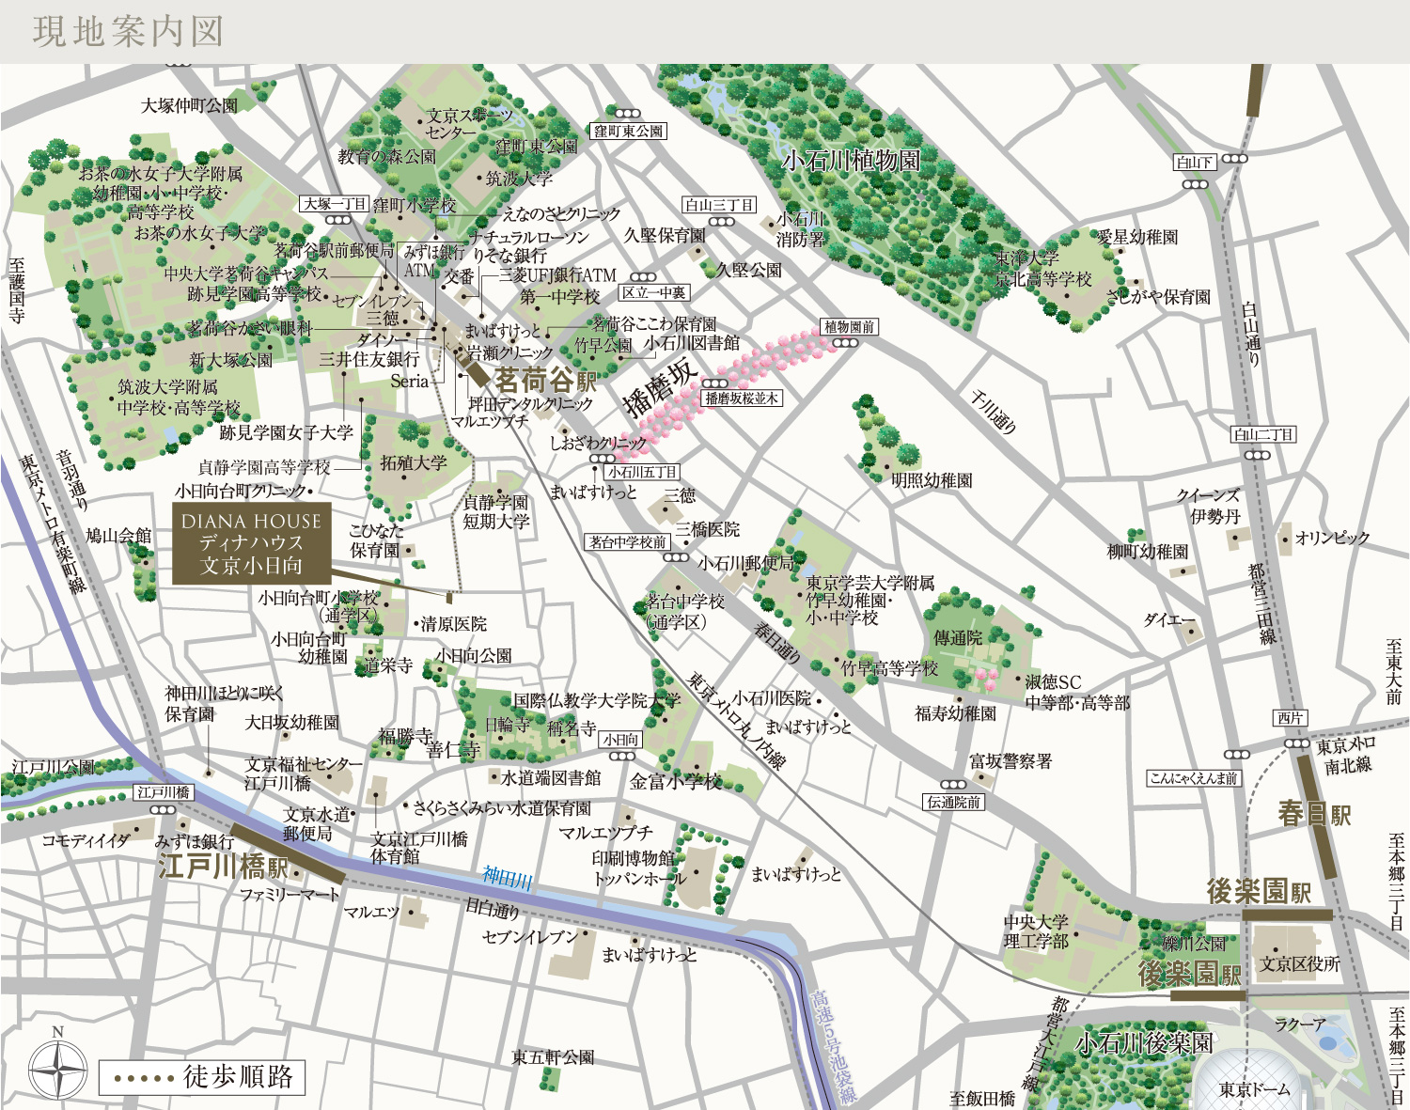Click the 現地案内図 title heading
This screenshot has width=1410, height=1110.
(129, 32)
